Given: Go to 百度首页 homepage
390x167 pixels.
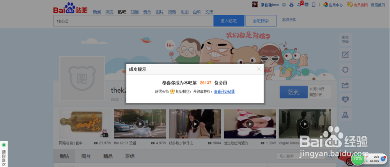Looking at the screenshot, I should click(378, 5).
